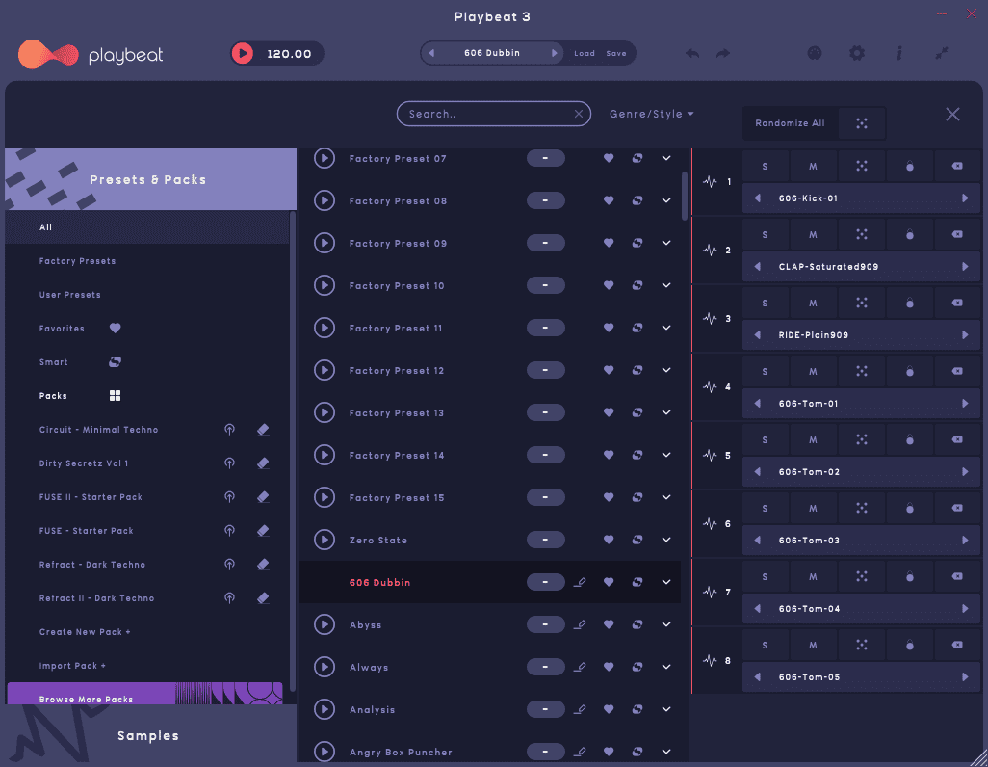The image size is (988, 767).
Task: Lock track 1 sample
Action: (910, 166)
